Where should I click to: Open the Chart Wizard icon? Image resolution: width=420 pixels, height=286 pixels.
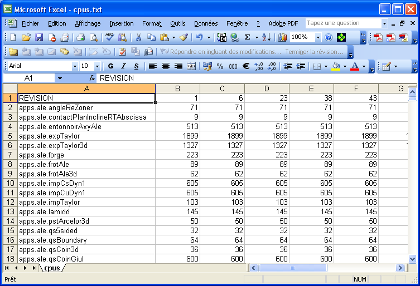282,37
